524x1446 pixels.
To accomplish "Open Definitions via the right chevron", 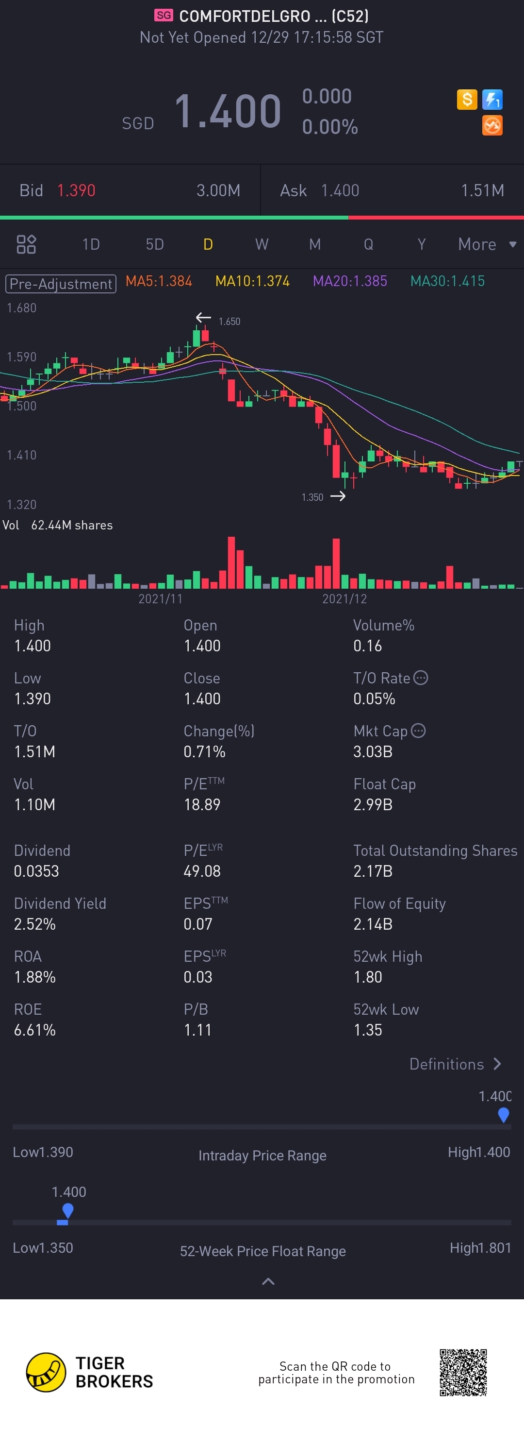I will [x=496, y=1064].
